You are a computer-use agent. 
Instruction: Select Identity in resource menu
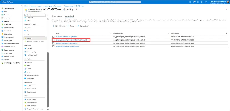(35, 38)
